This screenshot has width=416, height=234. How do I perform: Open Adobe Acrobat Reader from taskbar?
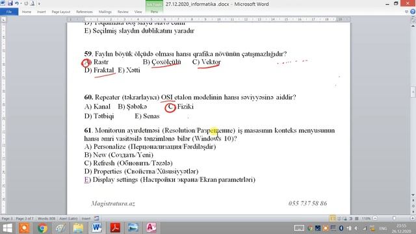115,228
